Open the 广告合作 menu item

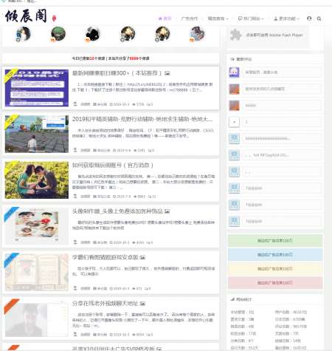click(x=190, y=18)
